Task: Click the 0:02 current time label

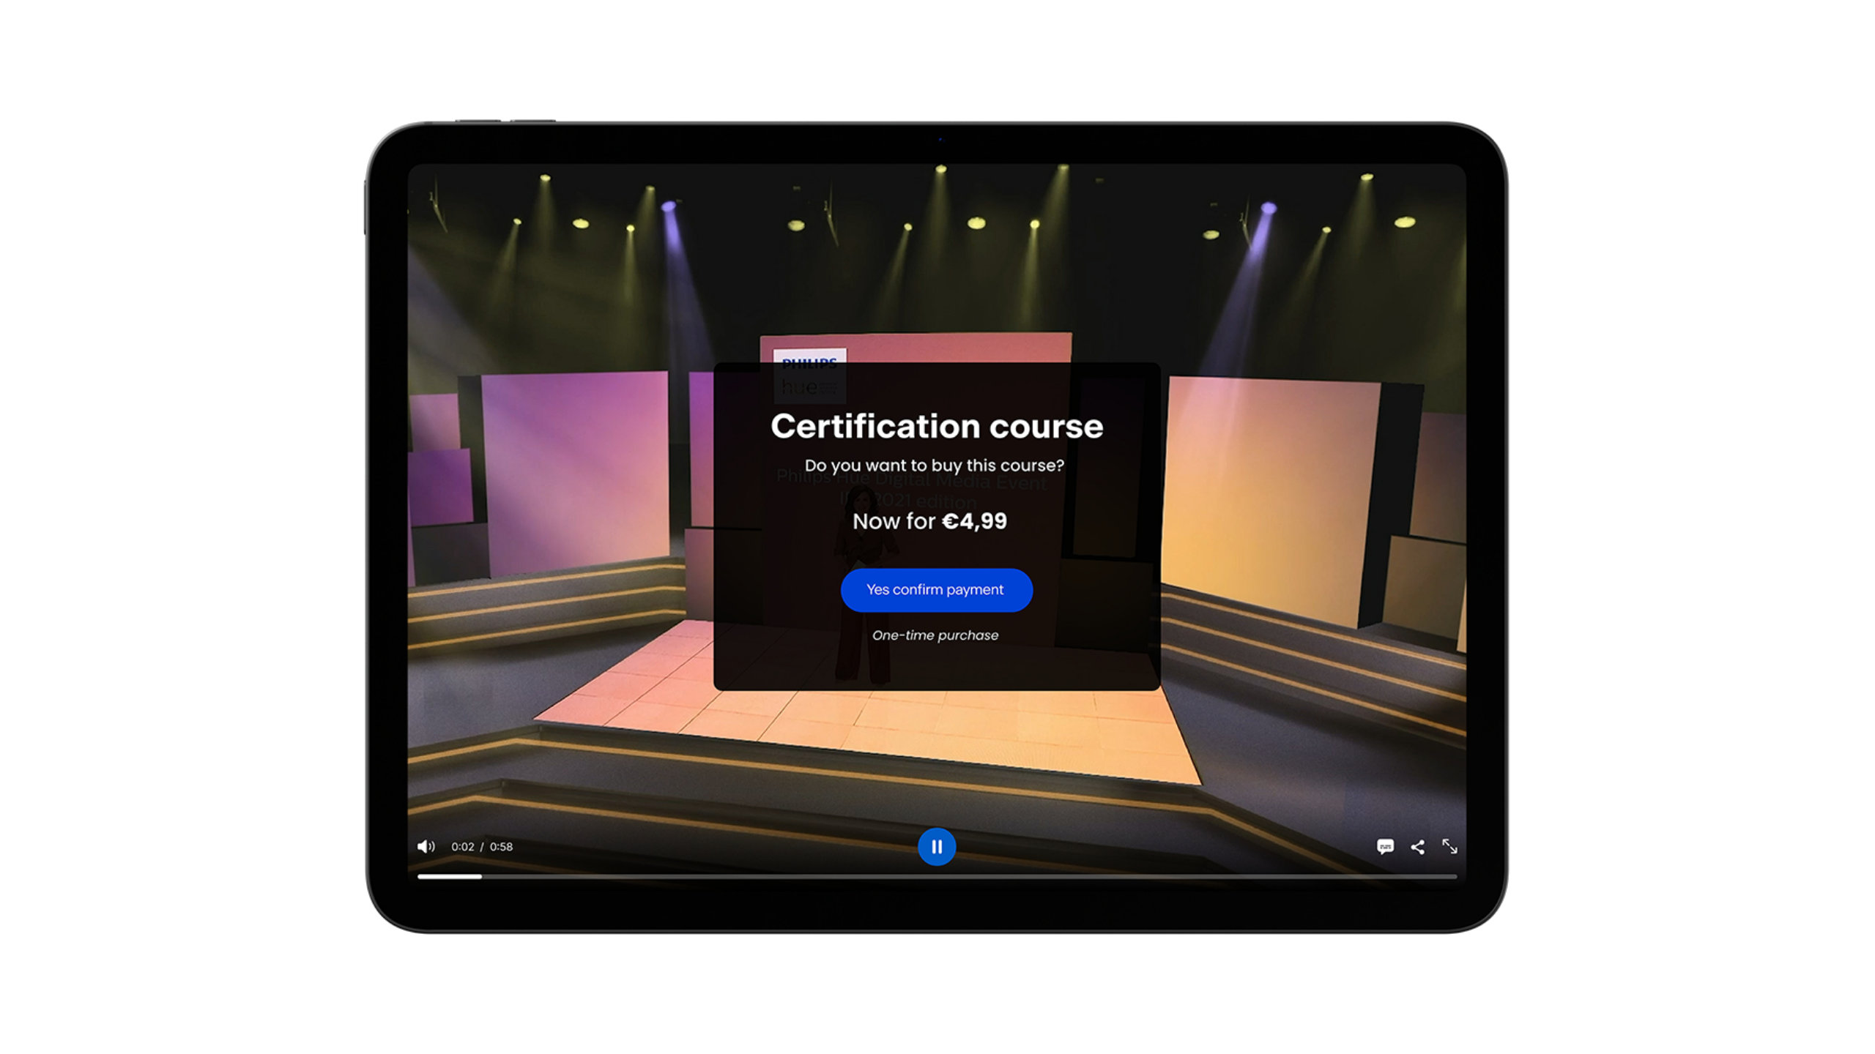Action: point(462,847)
